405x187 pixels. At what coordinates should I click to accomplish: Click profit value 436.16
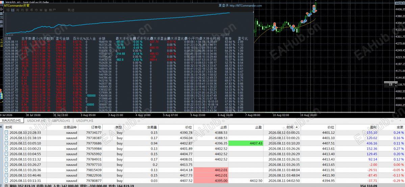point(372,143)
